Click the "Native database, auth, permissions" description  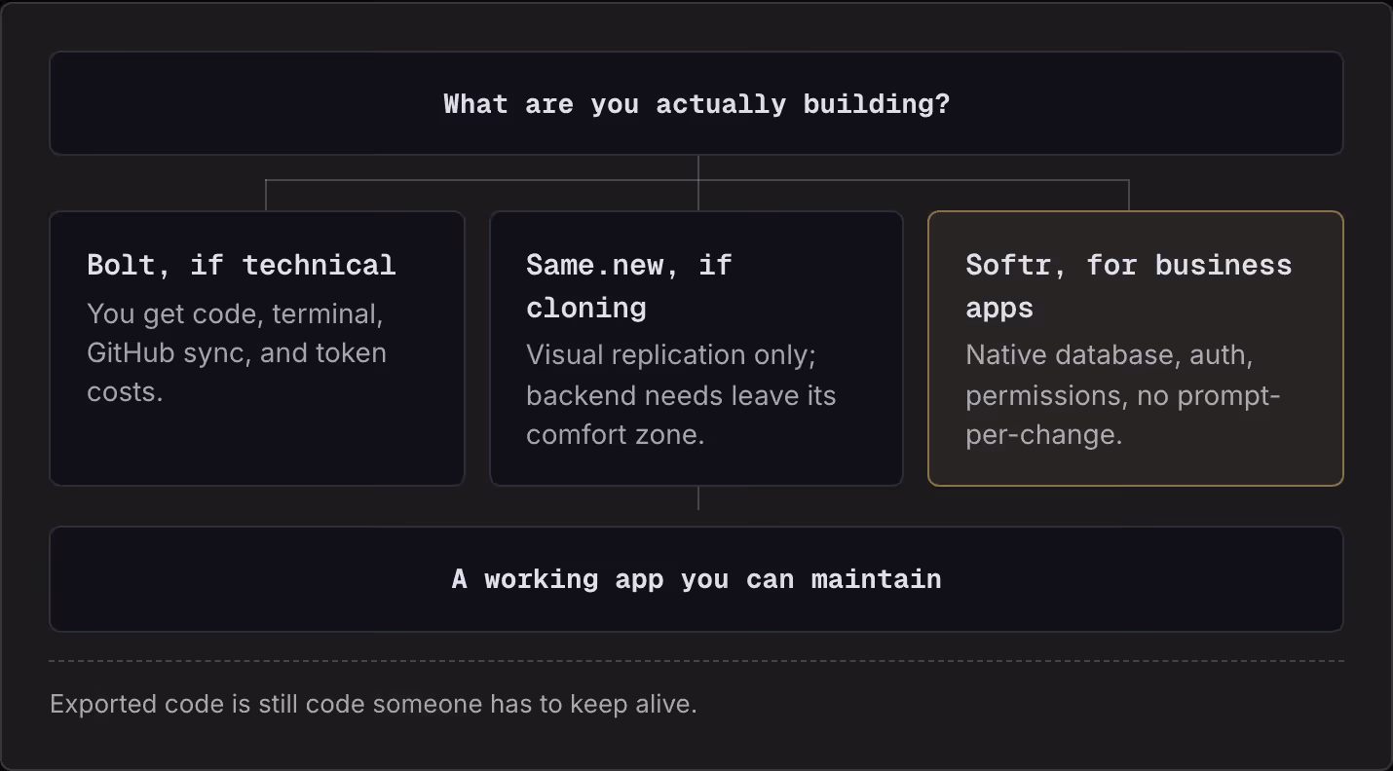[1123, 394]
